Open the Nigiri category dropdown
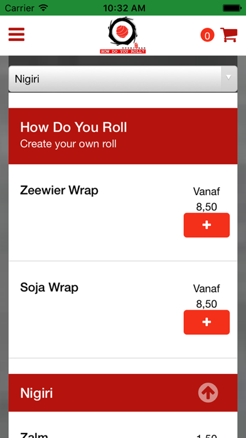The image size is (246, 438). pyautogui.click(x=123, y=79)
